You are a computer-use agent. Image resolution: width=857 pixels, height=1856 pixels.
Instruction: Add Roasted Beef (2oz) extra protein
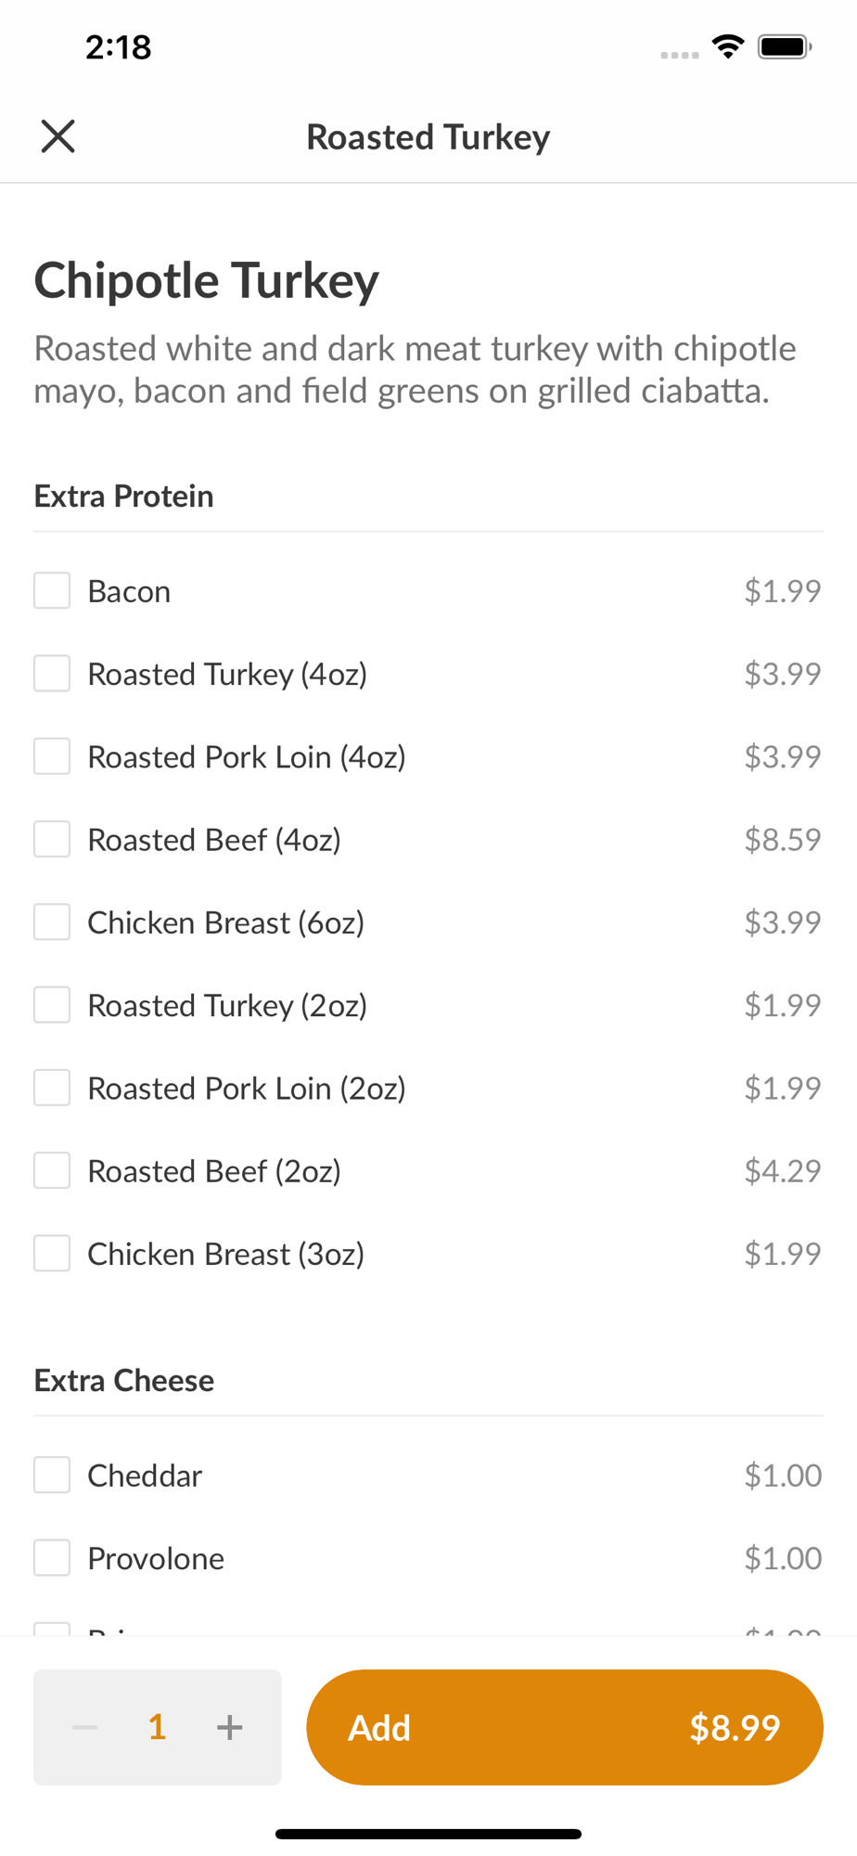52,1171
